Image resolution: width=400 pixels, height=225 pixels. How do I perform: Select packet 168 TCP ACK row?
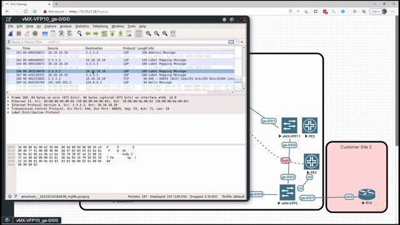[x=120, y=79]
